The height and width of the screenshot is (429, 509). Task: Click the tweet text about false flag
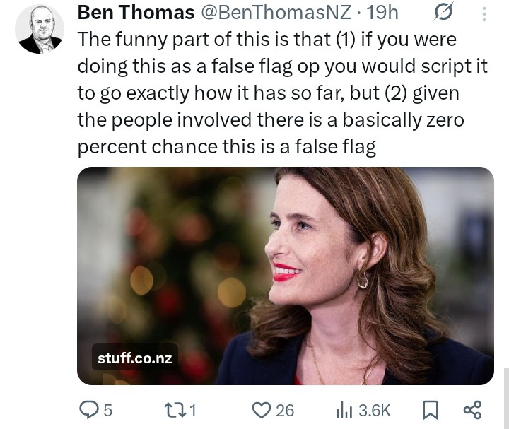click(x=269, y=93)
